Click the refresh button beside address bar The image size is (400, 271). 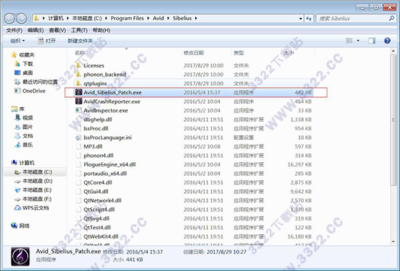pos(309,19)
